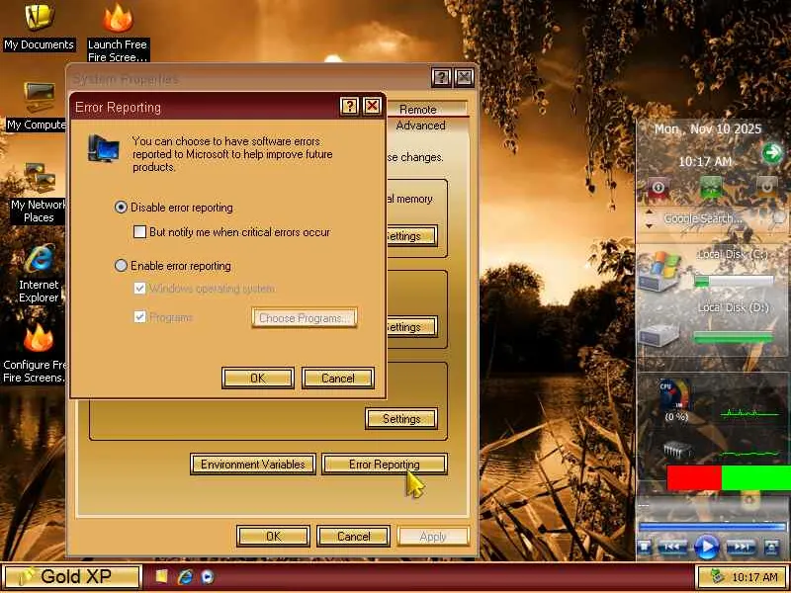The image size is (791, 593).
Task: Click the media player Stop button
Action: click(645, 548)
